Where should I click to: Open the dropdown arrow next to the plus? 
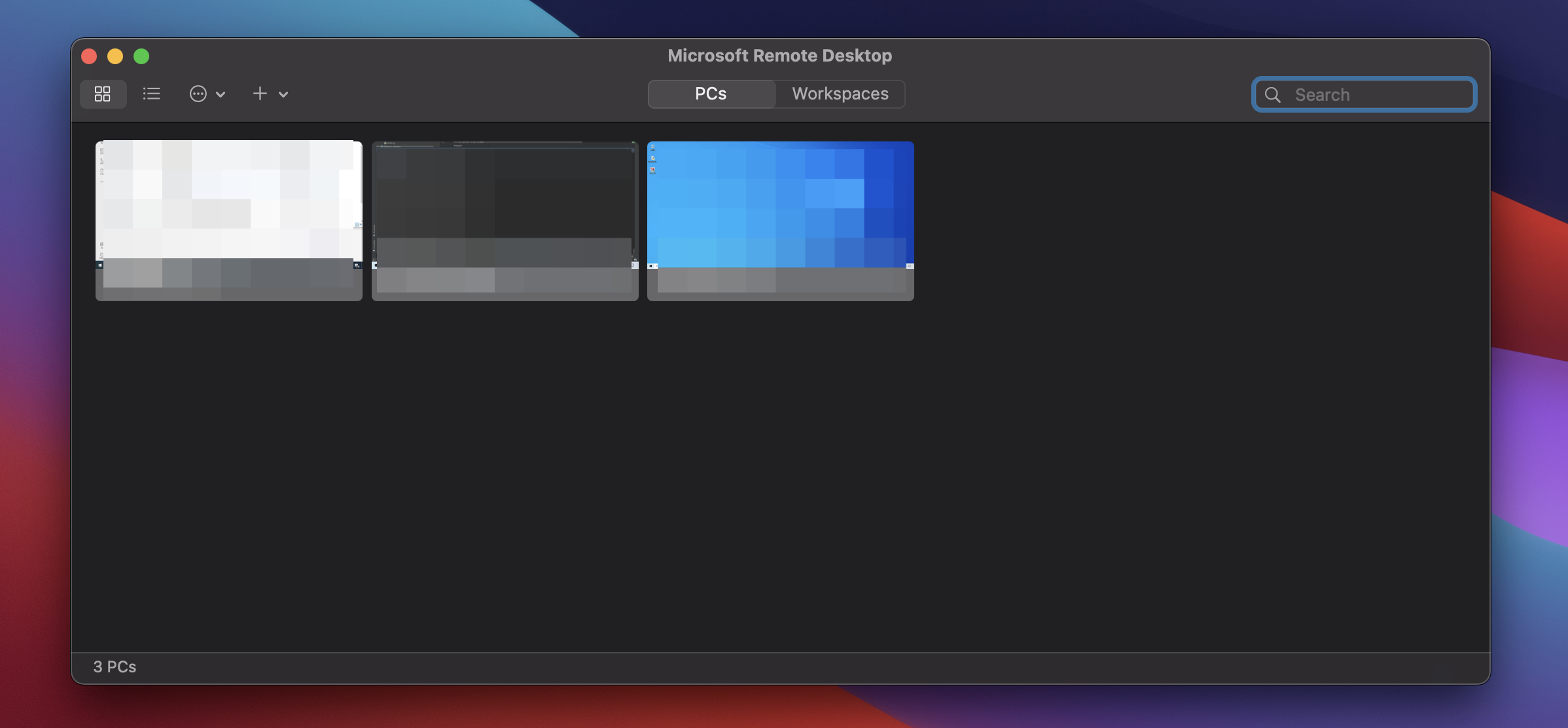click(x=283, y=94)
